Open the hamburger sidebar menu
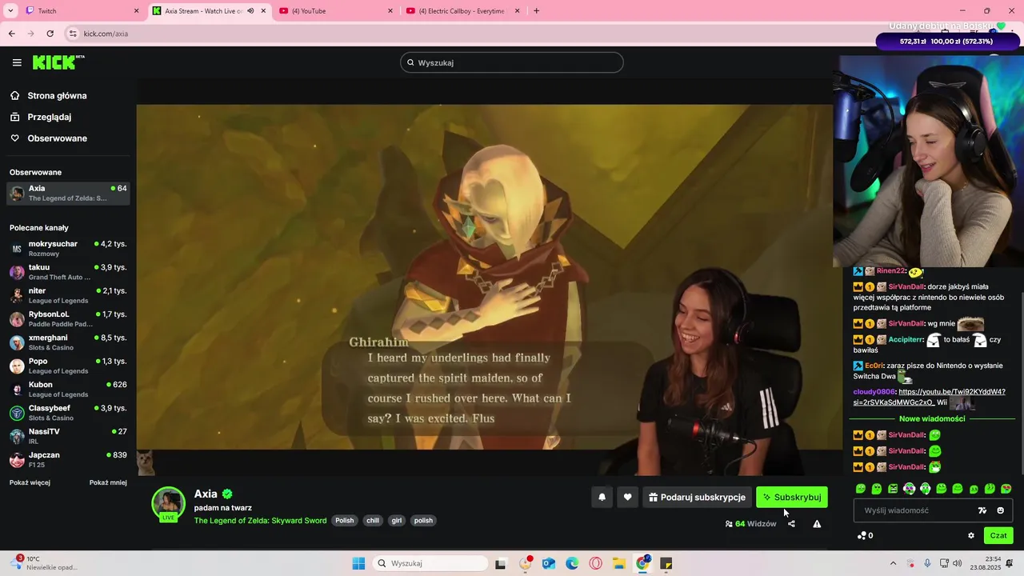The image size is (1024, 576). pos(17,62)
